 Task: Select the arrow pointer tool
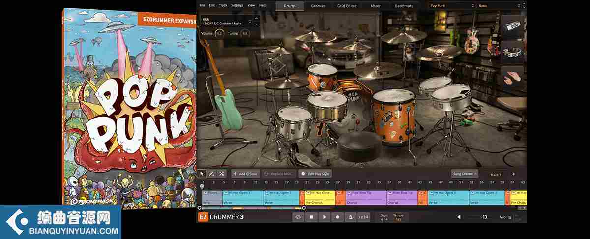(202, 174)
